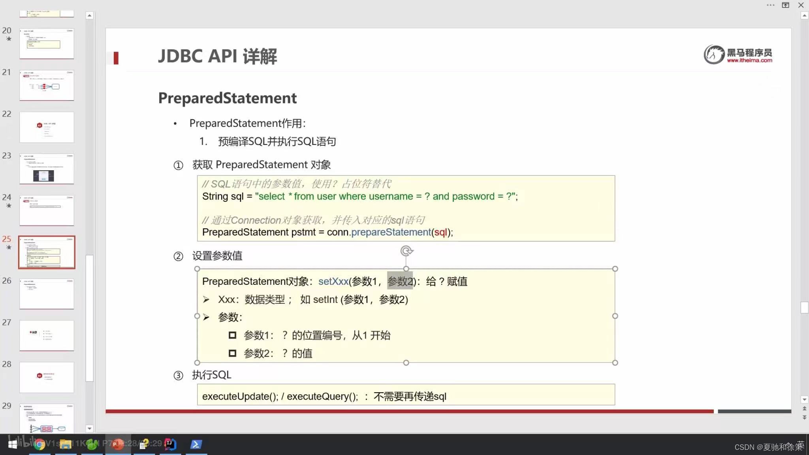Launch Google Chrome from the taskbar
The height and width of the screenshot is (455, 809).
(x=40, y=444)
